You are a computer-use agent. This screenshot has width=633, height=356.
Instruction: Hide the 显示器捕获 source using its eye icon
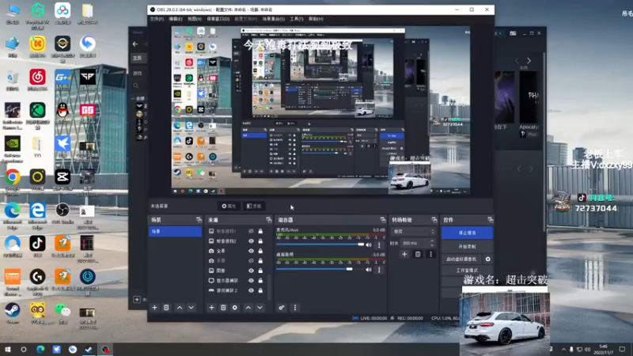click(x=251, y=281)
